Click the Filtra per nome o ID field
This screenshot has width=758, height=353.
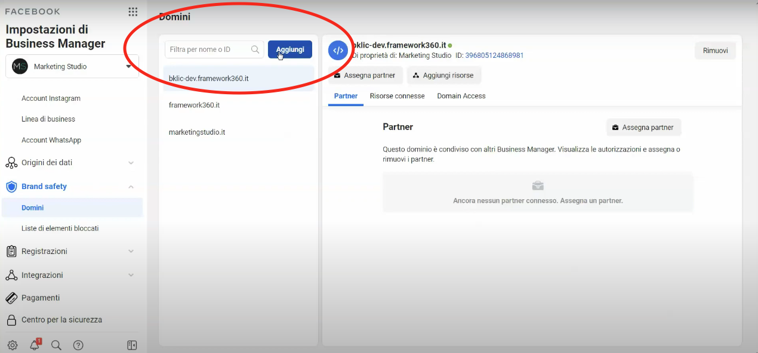pyautogui.click(x=214, y=49)
